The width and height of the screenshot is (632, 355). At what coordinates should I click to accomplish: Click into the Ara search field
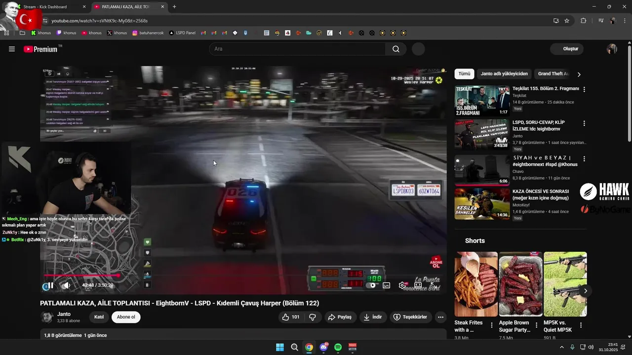298,49
